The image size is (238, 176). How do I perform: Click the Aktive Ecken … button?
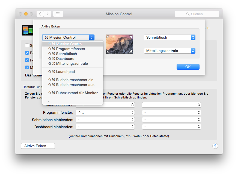click(38, 146)
